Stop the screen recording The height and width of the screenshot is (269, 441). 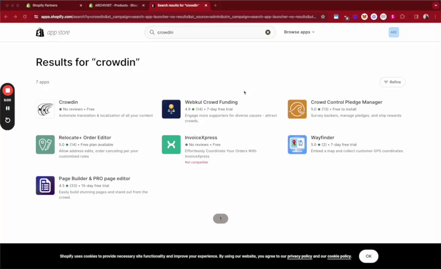point(7,90)
